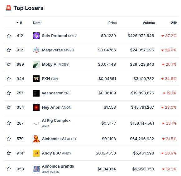Screen dimensions: 181x176
Task: Open the yesnoerror YNE coin link
Action: 56,93
